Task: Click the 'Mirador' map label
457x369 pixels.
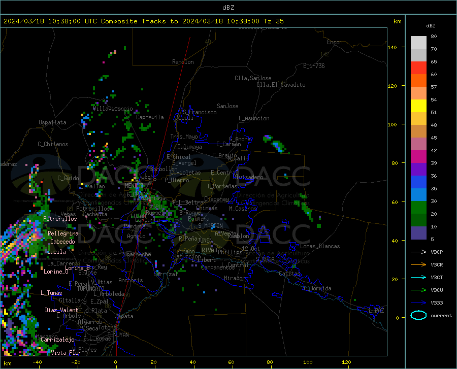Action: (x=235, y=278)
